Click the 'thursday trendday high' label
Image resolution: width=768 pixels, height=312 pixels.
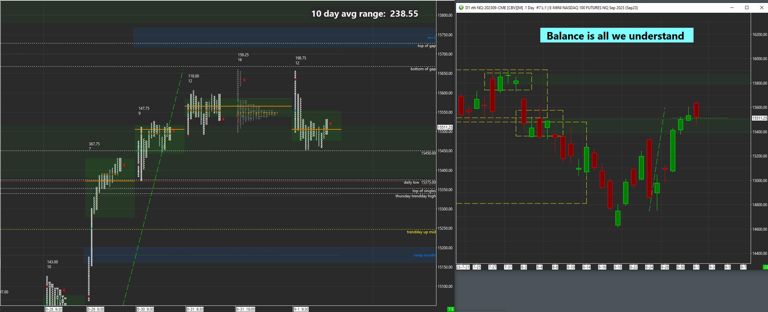tap(415, 196)
